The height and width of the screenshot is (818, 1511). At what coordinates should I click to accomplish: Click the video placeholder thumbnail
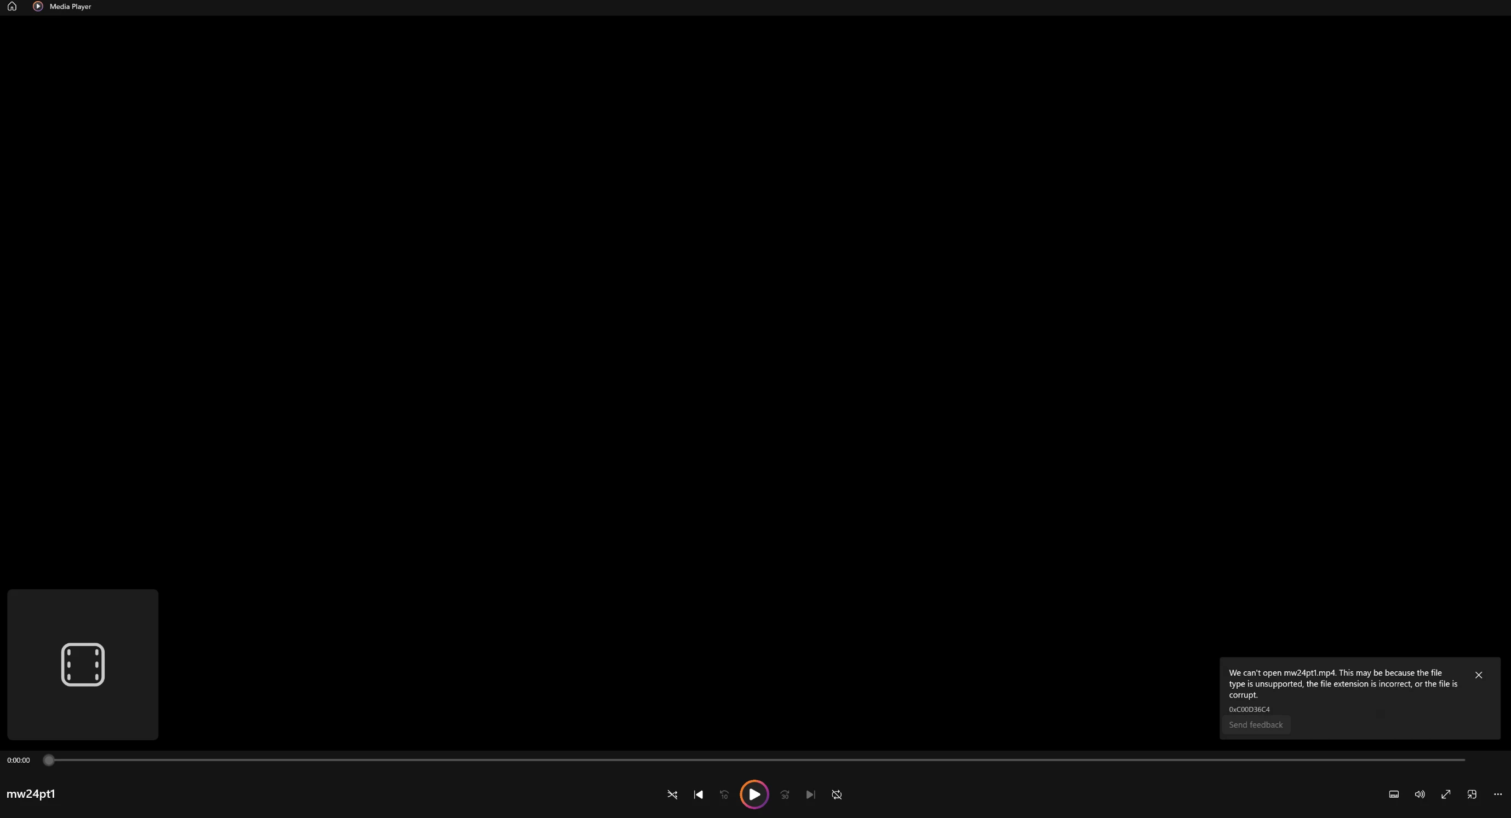[83, 664]
